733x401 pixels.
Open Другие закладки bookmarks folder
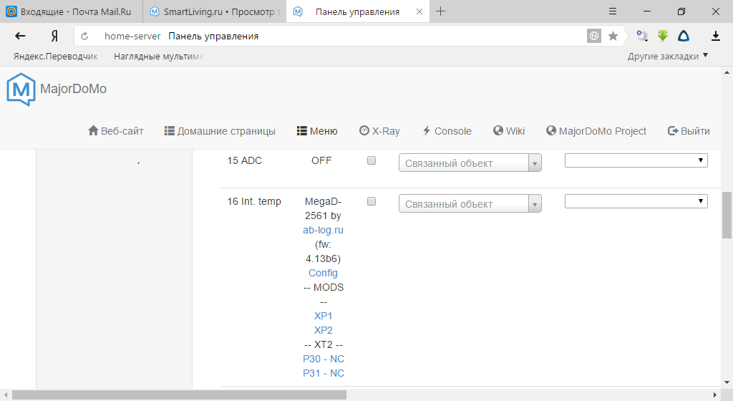tap(668, 56)
